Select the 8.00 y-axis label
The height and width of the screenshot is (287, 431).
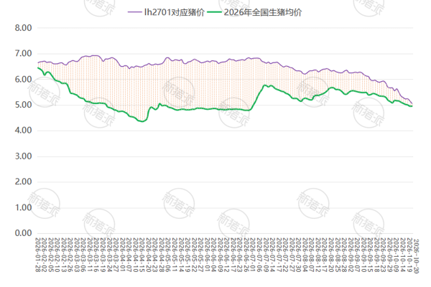[x=24, y=28]
